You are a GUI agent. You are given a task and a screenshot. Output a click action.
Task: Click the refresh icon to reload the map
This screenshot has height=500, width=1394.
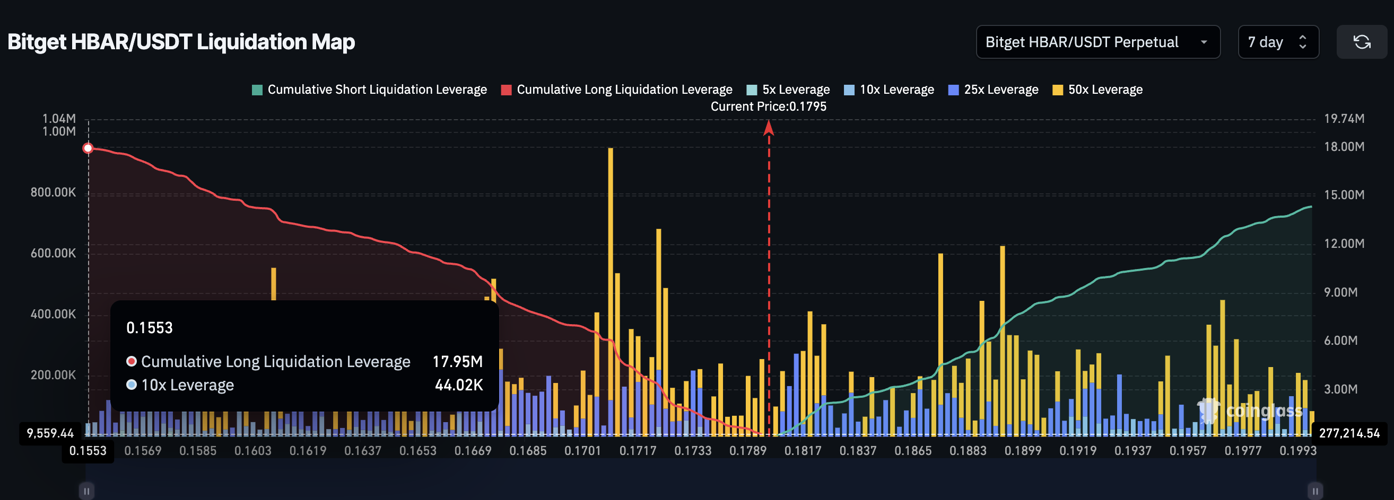click(x=1363, y=42)
